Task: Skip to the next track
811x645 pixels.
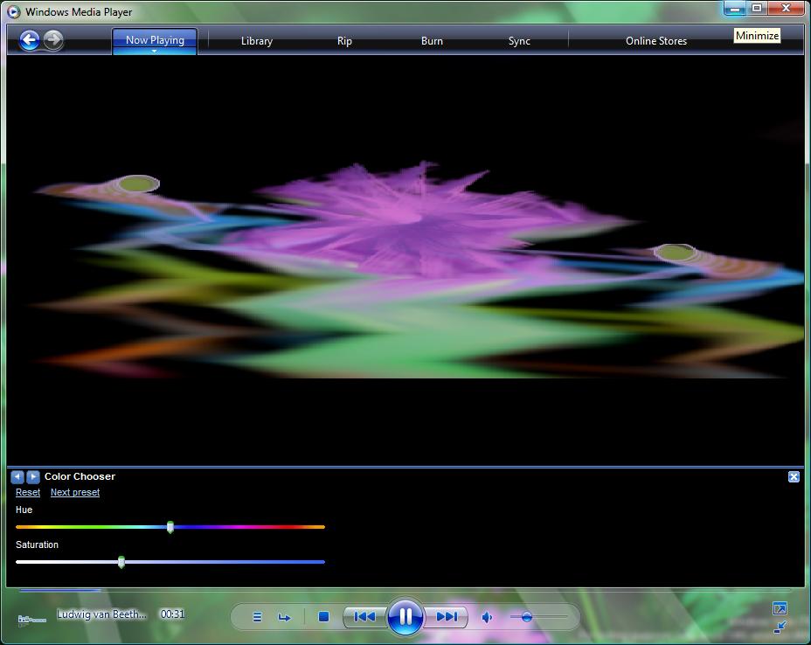Action: tap(447, 617)
